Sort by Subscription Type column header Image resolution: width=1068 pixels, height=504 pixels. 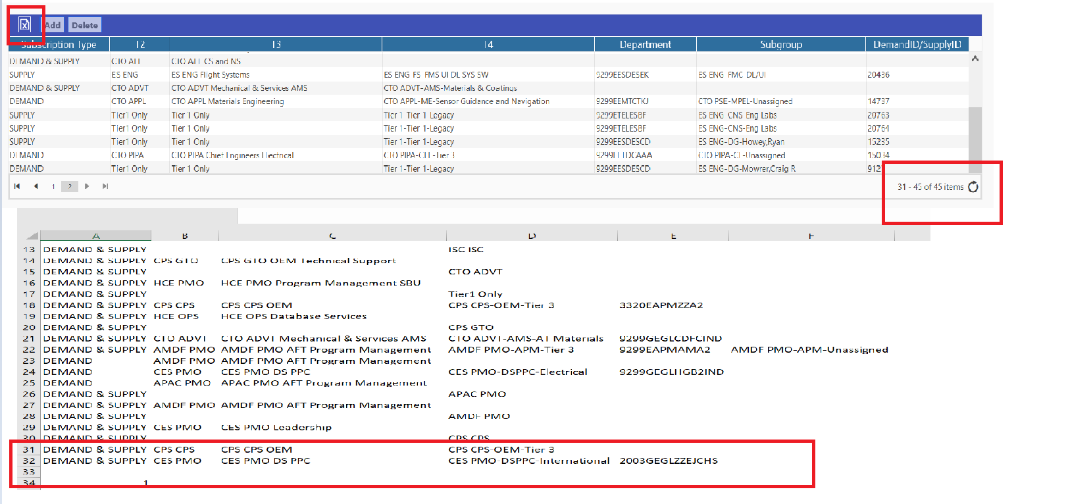pyautogui.click(x=59, y=44)
